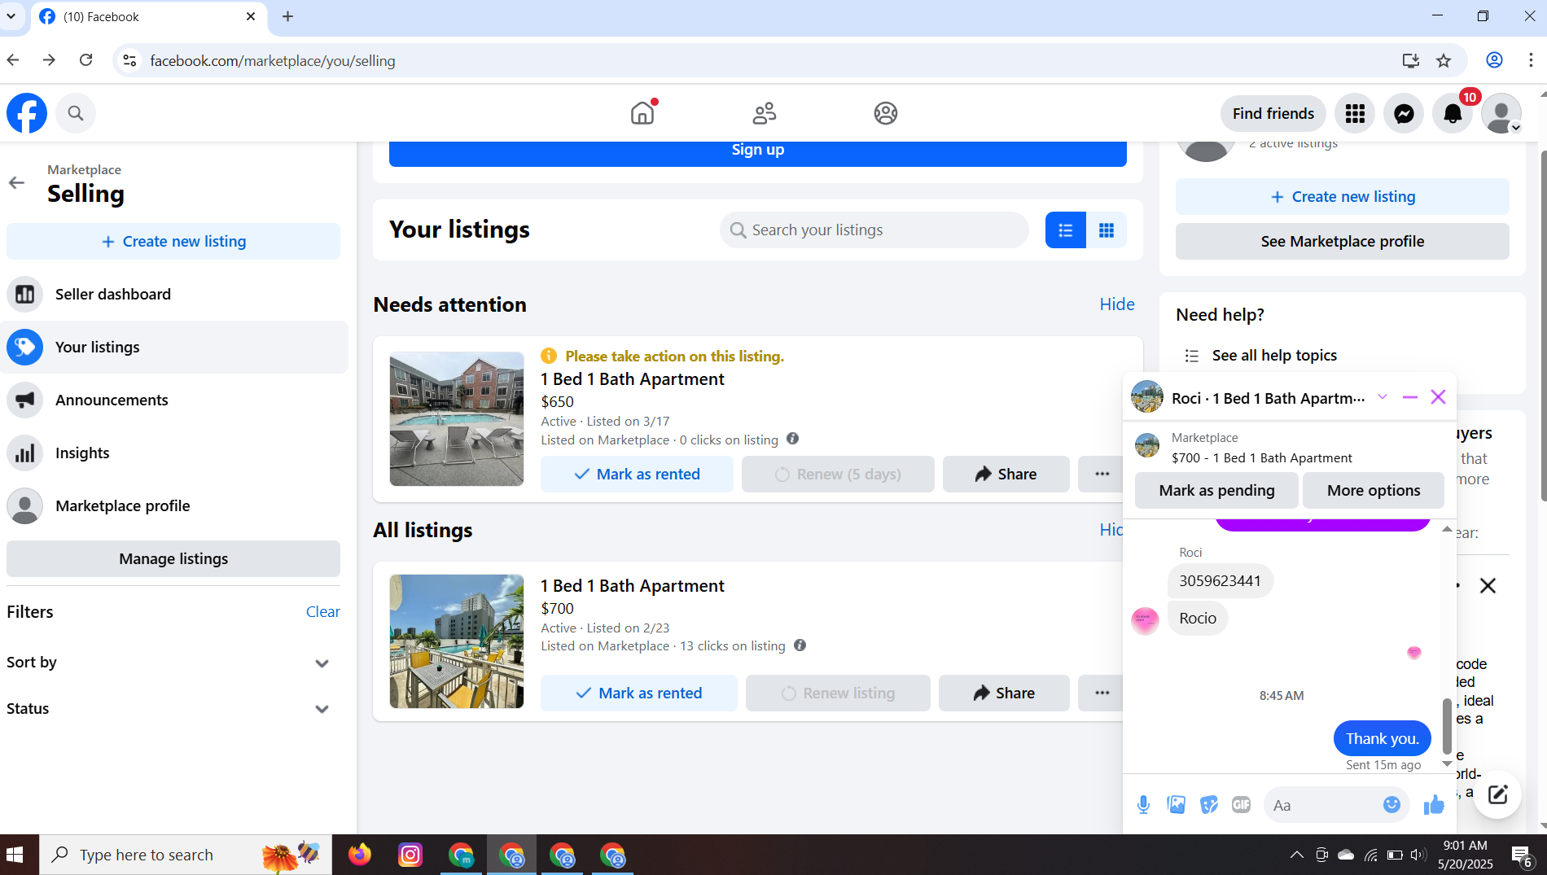Open Facebook search magnifier
This screenshot has width=1547, height=875.
click(x=76, y=113)
